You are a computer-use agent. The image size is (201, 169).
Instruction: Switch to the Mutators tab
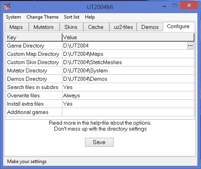(44, 27)
